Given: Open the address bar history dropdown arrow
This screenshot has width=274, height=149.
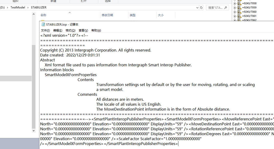Looking at the screenshot, I should [197, 7].
